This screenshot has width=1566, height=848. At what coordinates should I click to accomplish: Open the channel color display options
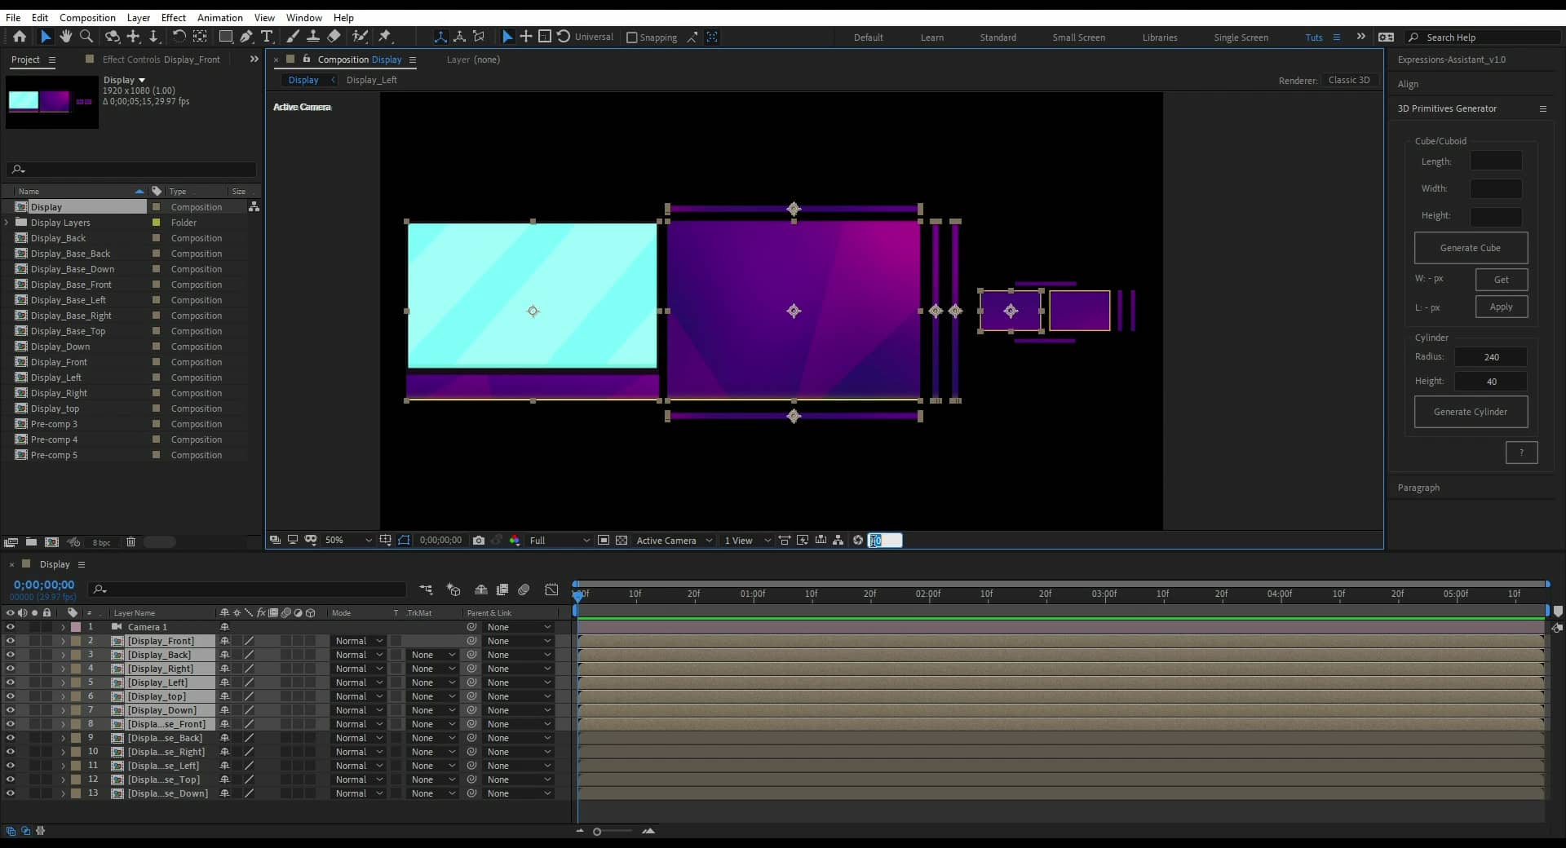pos(515,540)
